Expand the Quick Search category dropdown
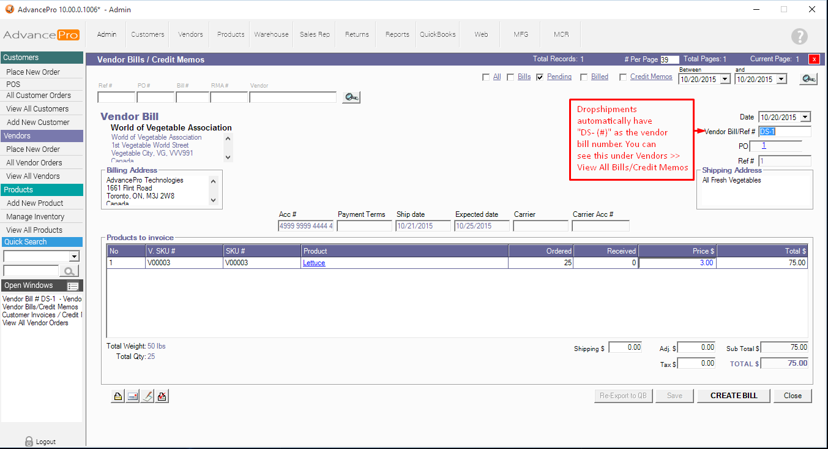Image resolution: width=828 pixels, height=449 pixels. pos(75,256)
